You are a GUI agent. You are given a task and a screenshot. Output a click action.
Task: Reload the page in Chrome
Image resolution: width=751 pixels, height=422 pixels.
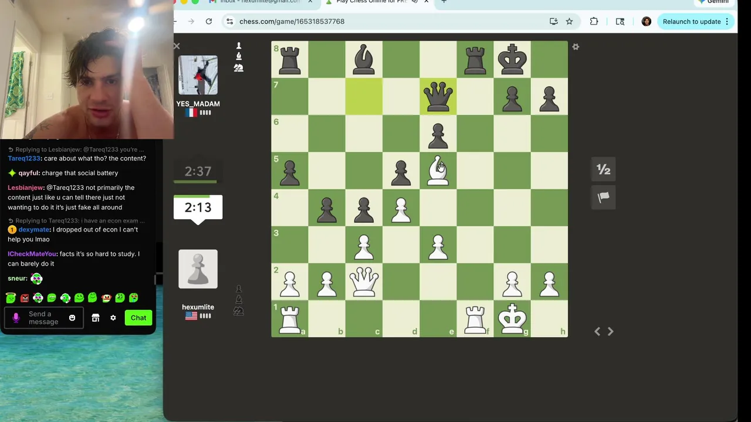pos(209,22)
